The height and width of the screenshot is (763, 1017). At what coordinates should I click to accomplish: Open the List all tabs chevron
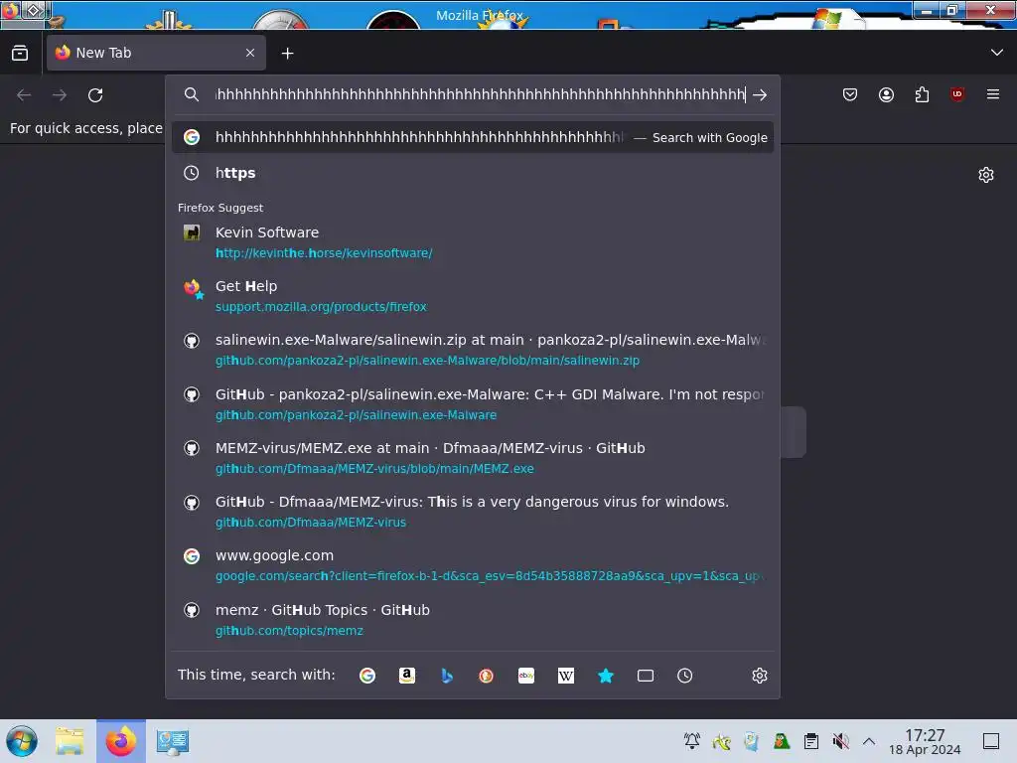point(997,53)
